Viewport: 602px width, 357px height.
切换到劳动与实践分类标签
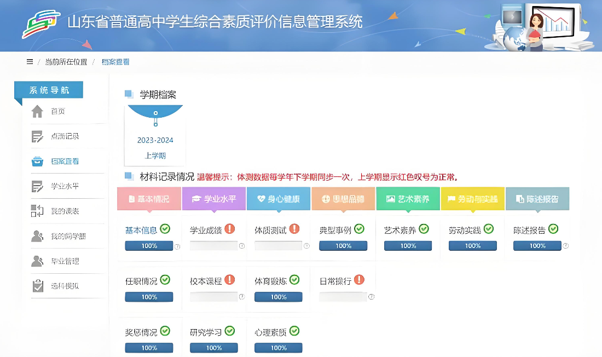[x=472, y=199]
